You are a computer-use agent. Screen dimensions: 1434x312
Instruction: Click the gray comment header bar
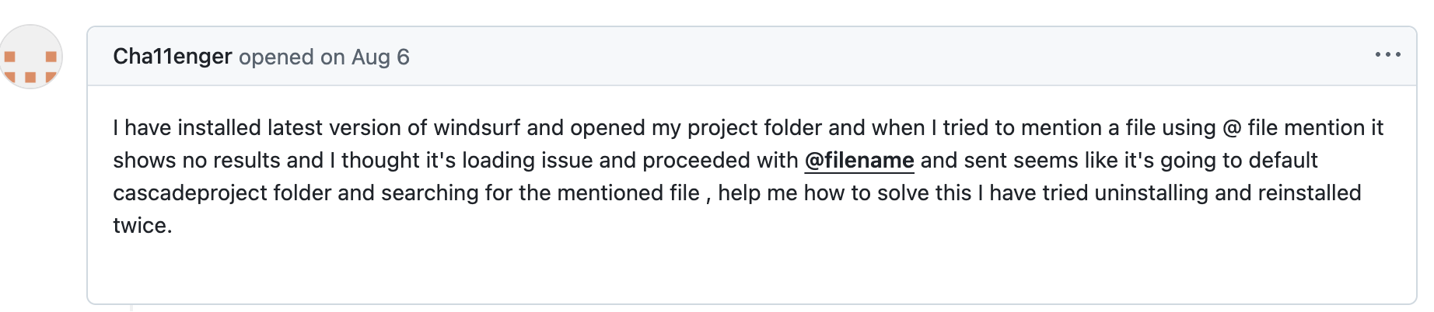(752, 56)
